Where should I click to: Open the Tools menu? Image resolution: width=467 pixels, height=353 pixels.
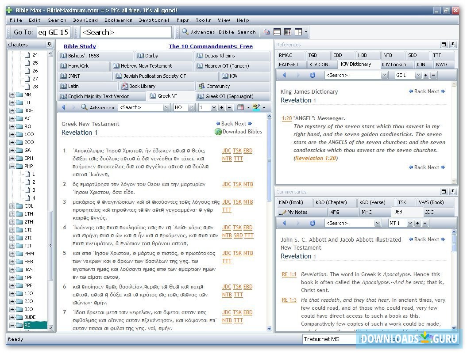[x=203, y=20]
